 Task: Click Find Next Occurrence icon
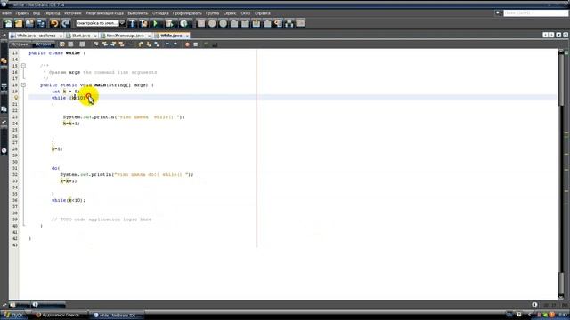113,44
